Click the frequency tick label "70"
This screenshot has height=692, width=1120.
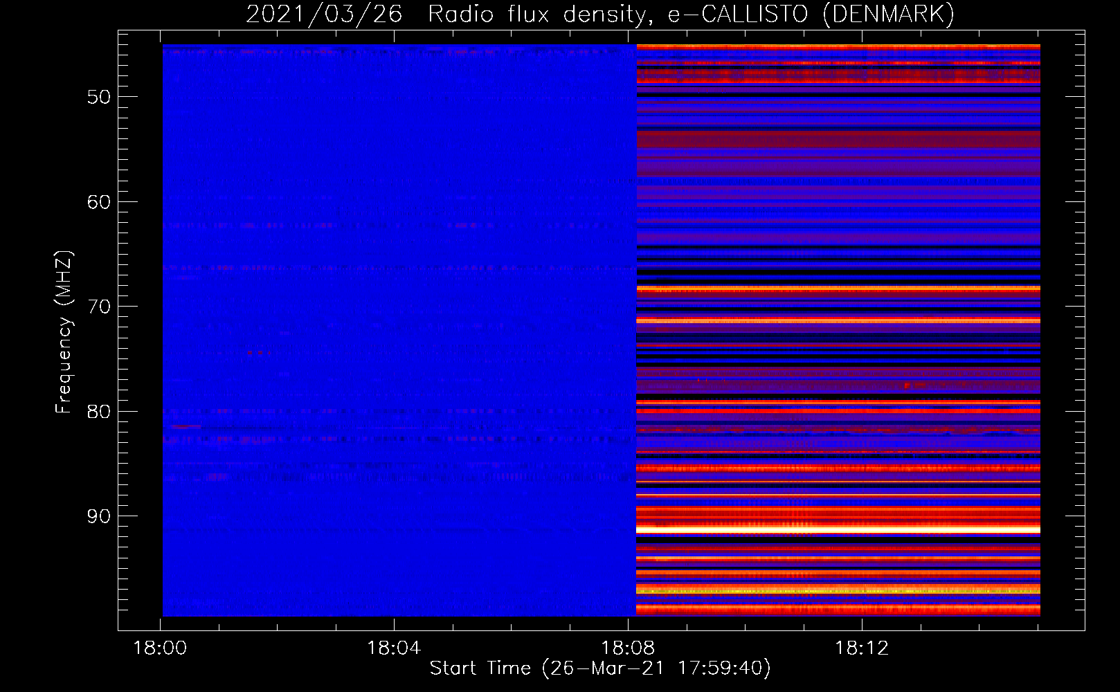click(x=99, y=307)
